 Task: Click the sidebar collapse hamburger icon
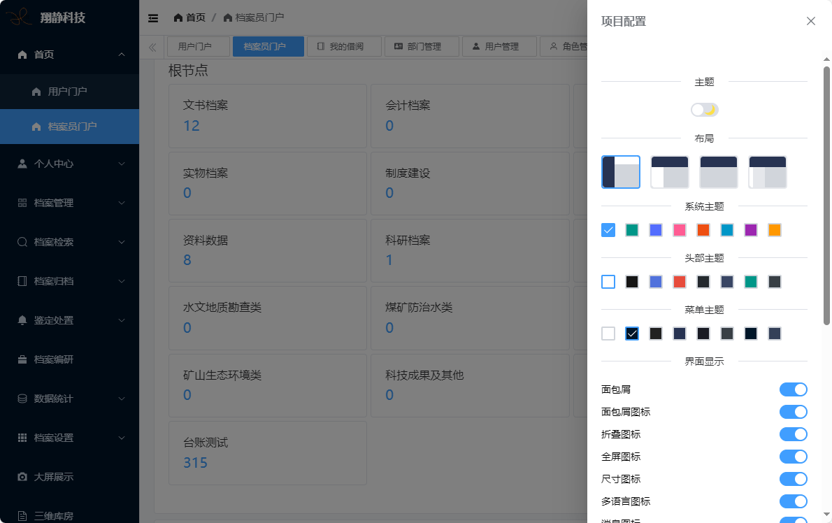[153, 18]
